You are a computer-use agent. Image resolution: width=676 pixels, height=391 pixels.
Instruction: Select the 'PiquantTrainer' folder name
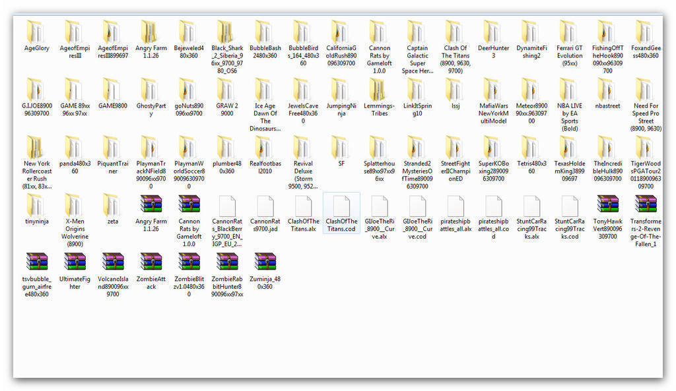coord(113,167)
